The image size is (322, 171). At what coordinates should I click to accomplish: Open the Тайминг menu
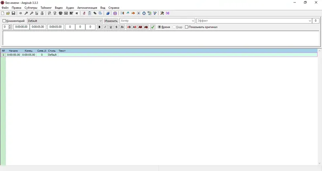tap(46, 8)
